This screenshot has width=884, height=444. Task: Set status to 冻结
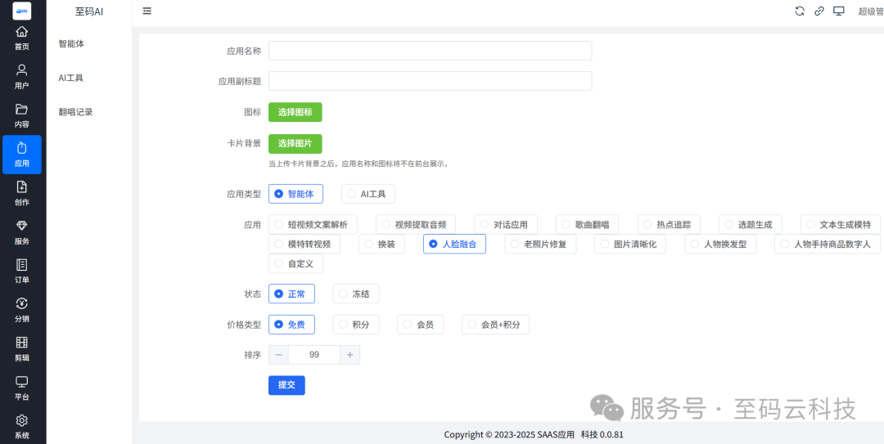(356, 294)
